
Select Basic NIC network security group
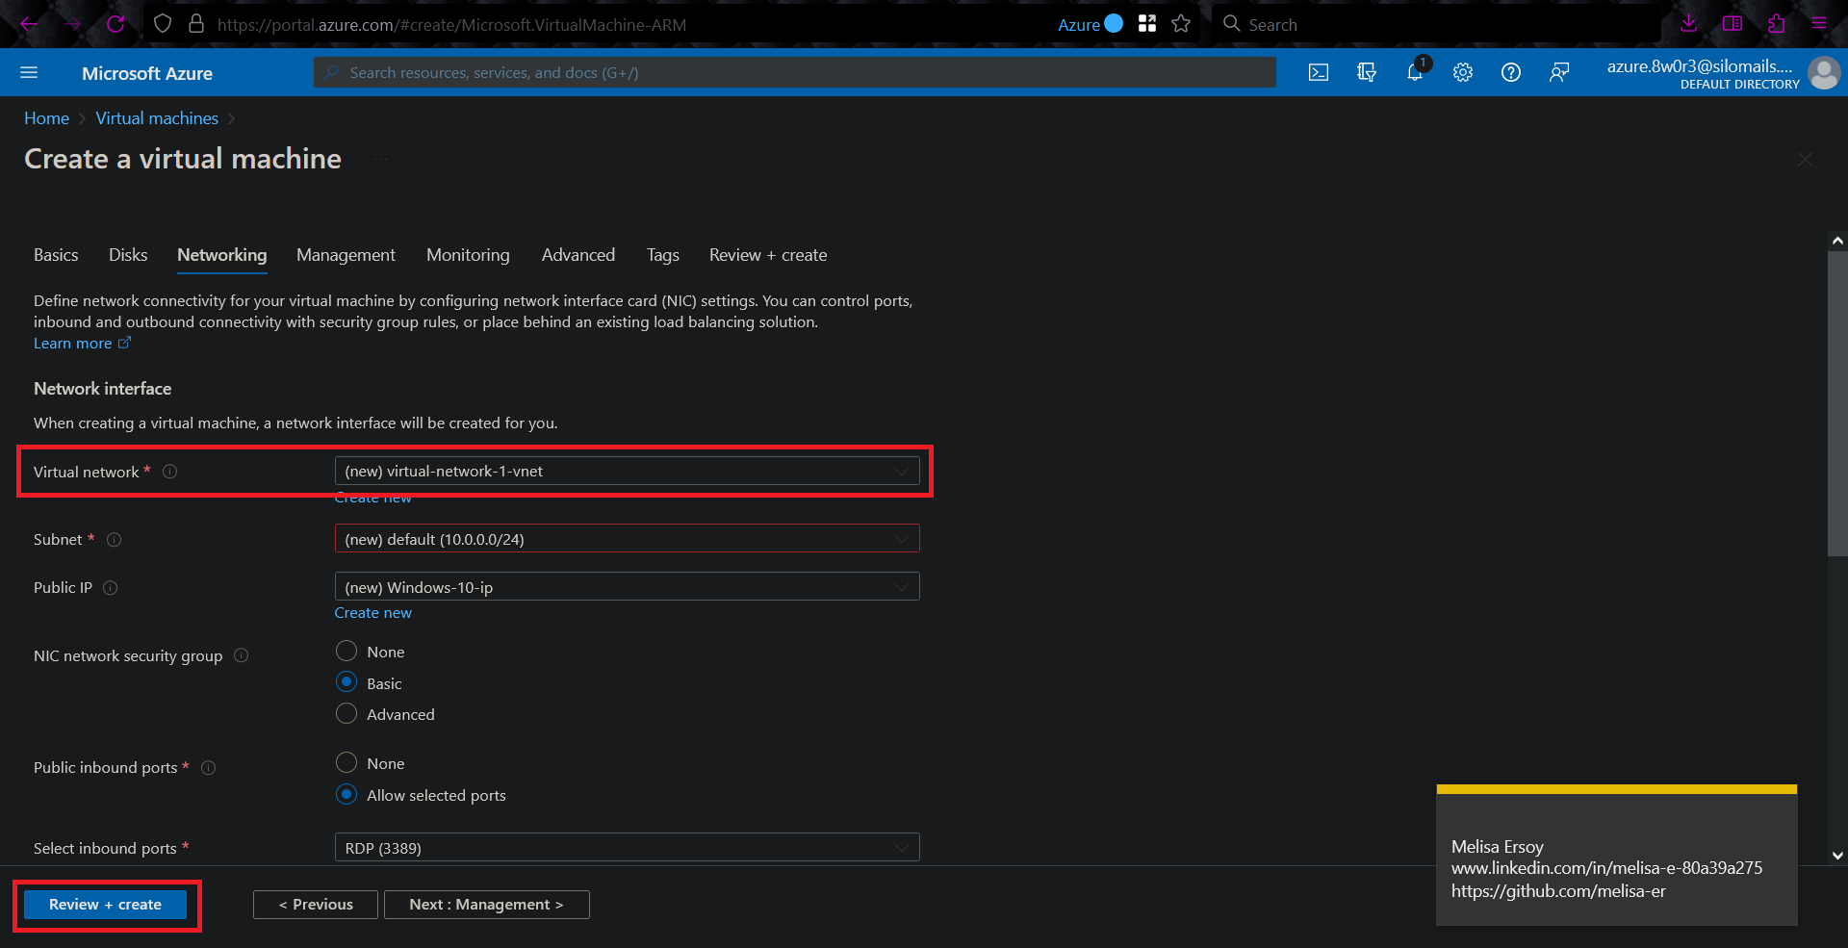346,682
